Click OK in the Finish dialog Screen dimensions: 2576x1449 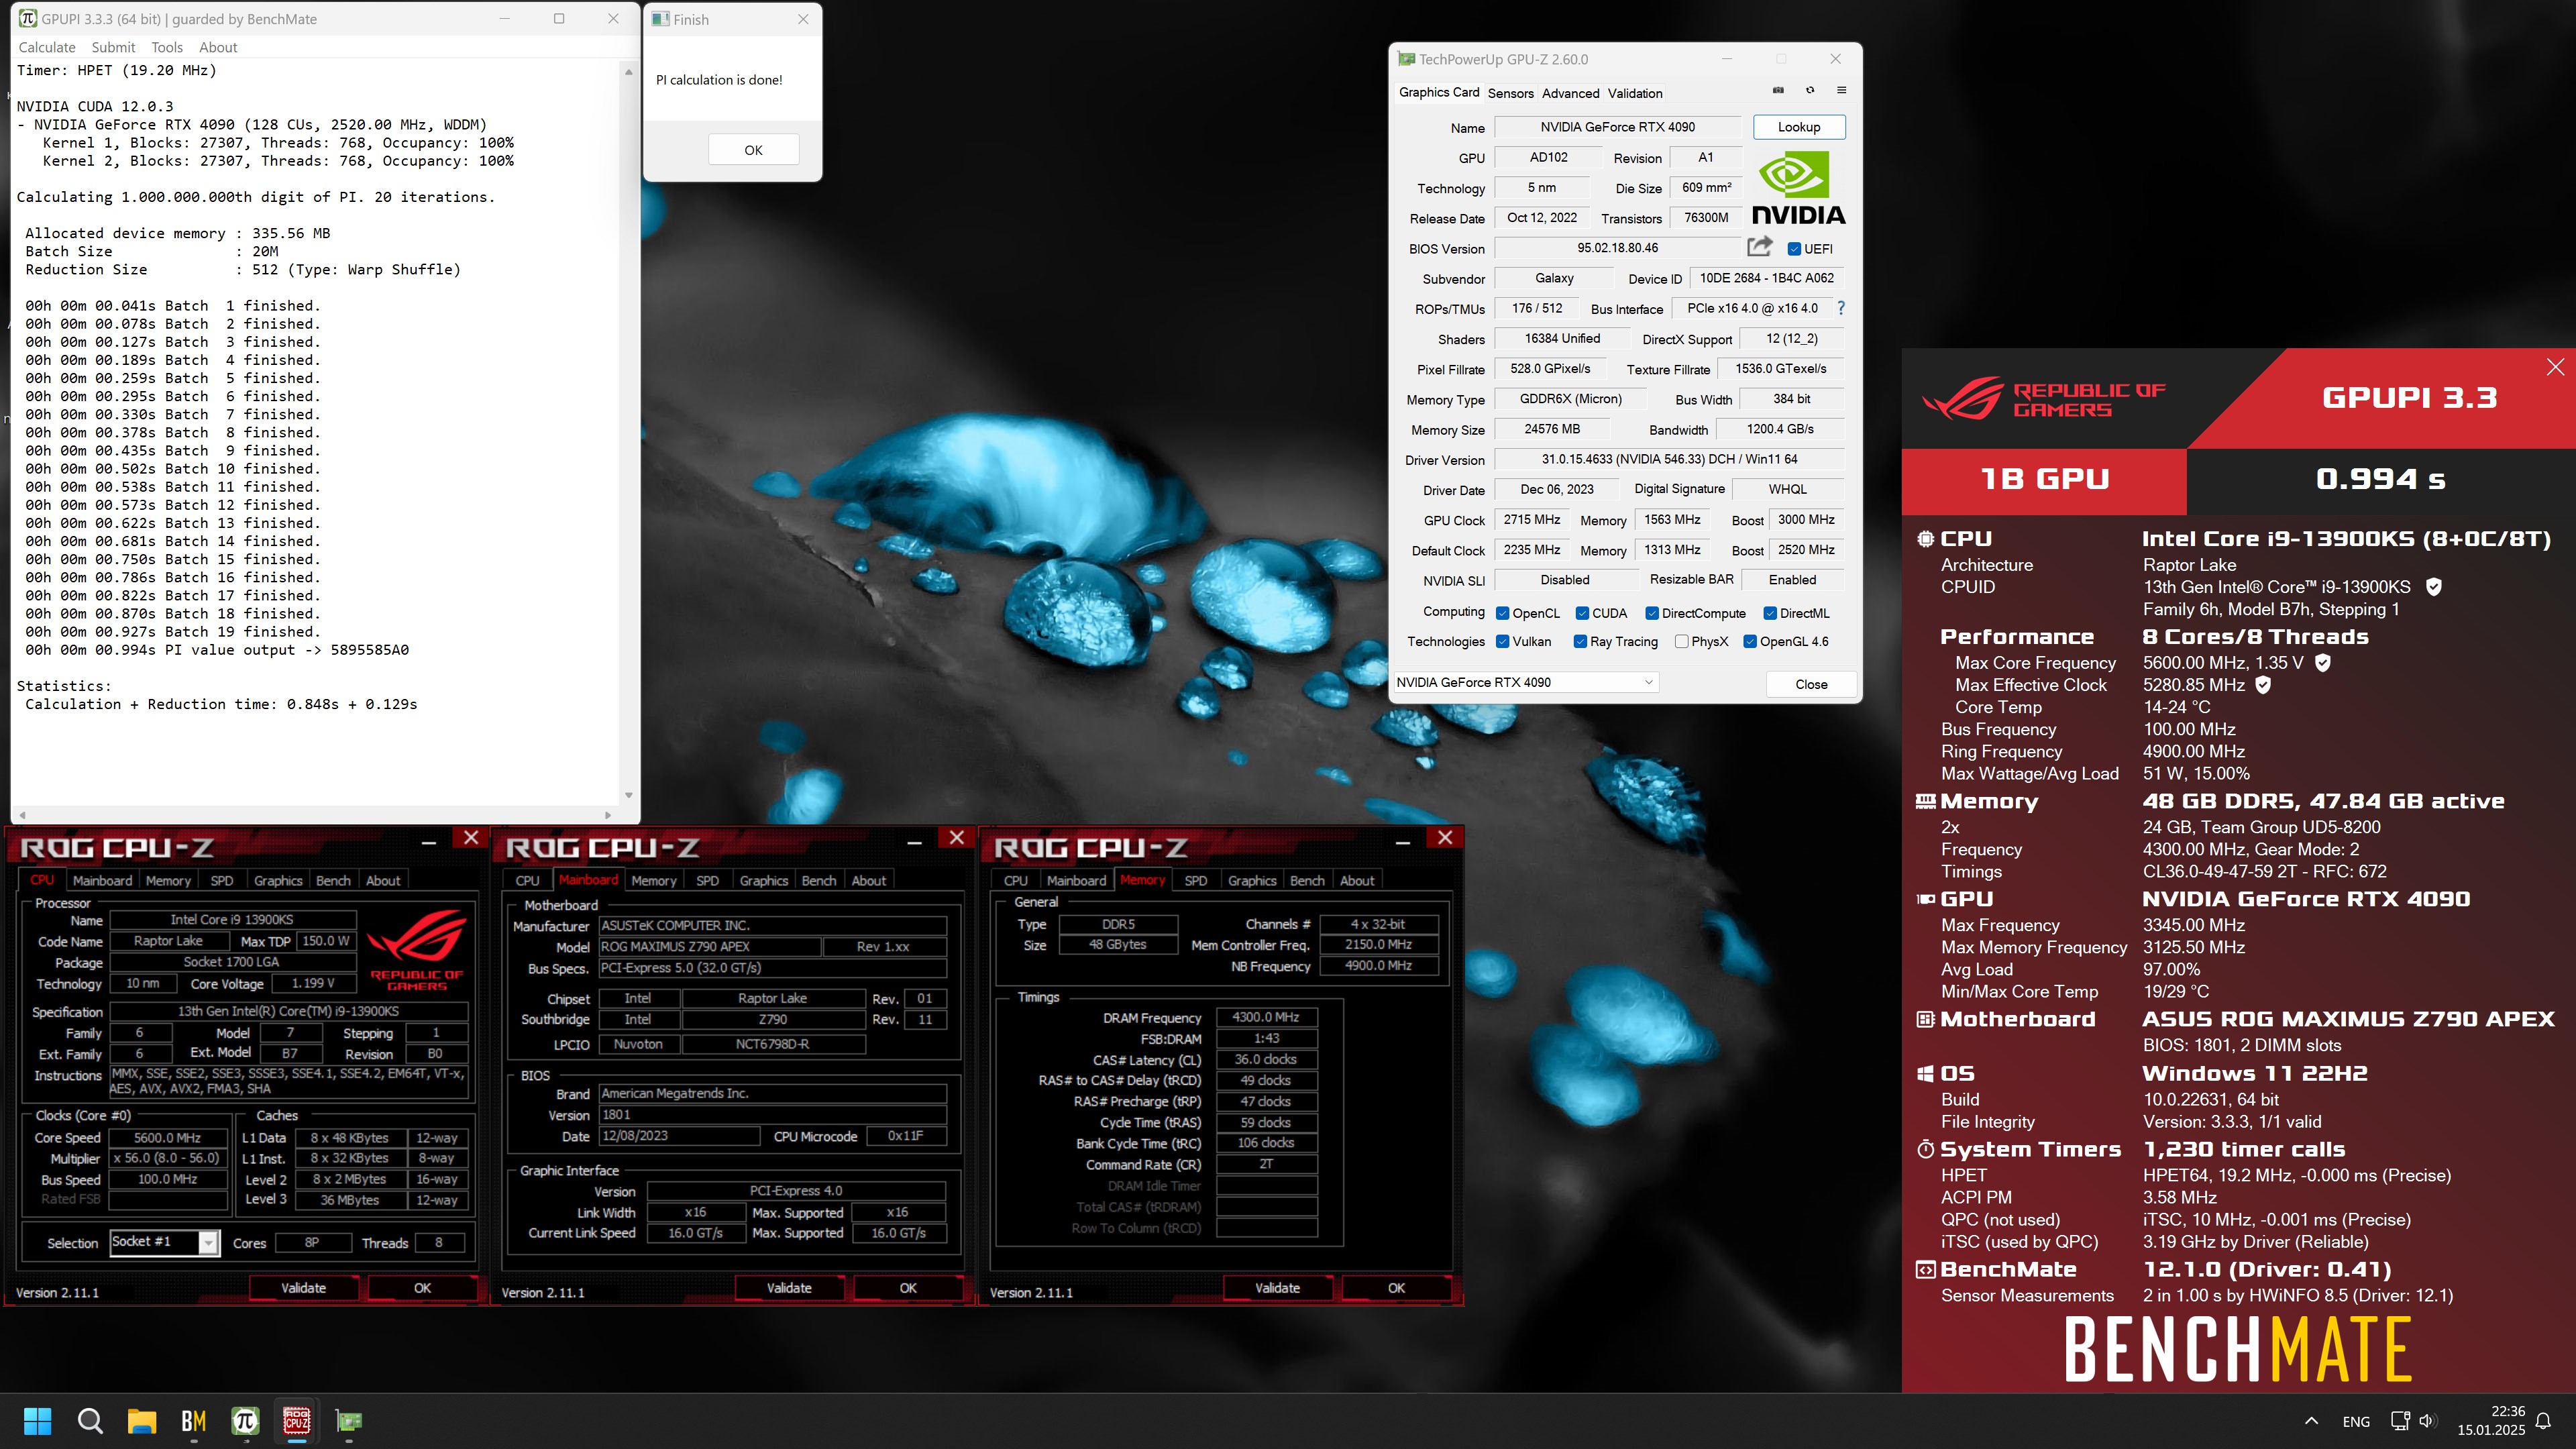(x=753, y=150)
